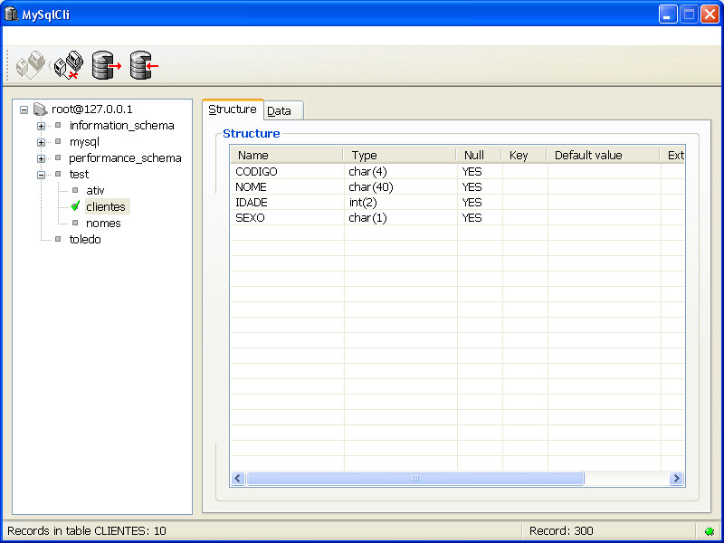Select the ativ table in tree
Image resolution: width=724 pixels, height=543 pixels.
[x=95, y=191]
